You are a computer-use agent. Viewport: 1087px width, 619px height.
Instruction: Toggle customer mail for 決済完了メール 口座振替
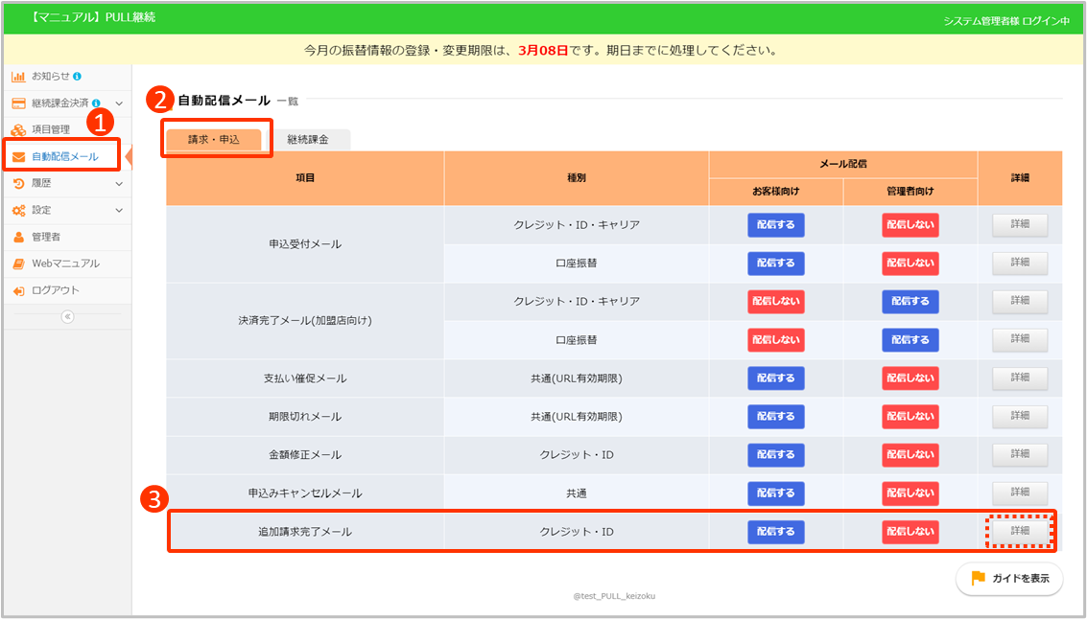[x=776, y=340]
